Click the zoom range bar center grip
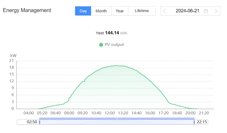227x133 pixels. click(117, 119)
